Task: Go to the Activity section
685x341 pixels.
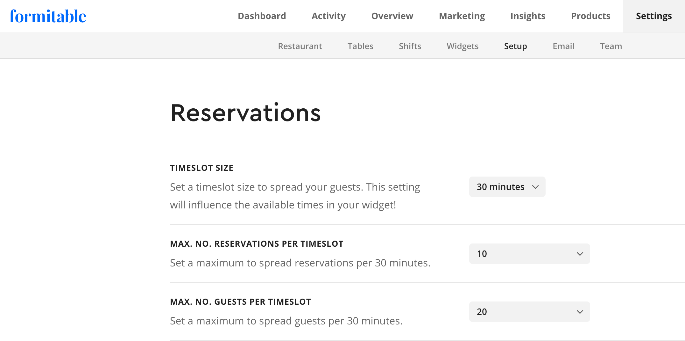Action: [x=328, y=16]
